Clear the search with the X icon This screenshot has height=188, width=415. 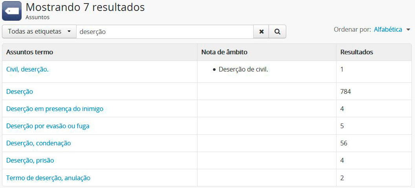261,32
